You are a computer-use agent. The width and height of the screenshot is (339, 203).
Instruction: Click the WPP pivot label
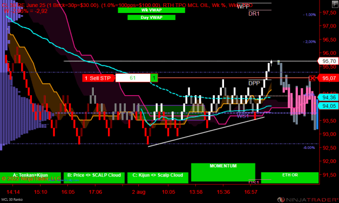click(x=243, y=6)
